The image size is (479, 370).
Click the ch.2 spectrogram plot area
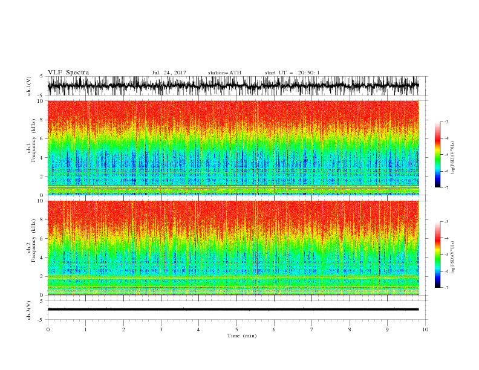tap(233, 248)
